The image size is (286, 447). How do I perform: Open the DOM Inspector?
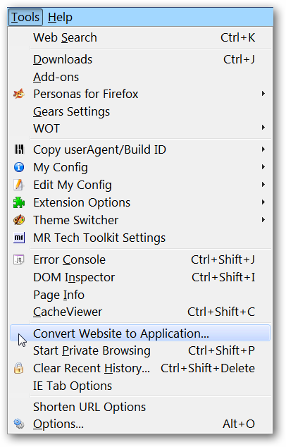[x=140, y=277]
